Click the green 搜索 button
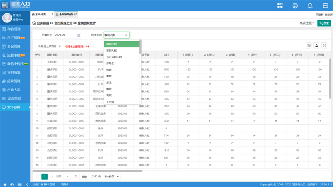The width and height of the screenshot is (333, 187). coord(324,23)
